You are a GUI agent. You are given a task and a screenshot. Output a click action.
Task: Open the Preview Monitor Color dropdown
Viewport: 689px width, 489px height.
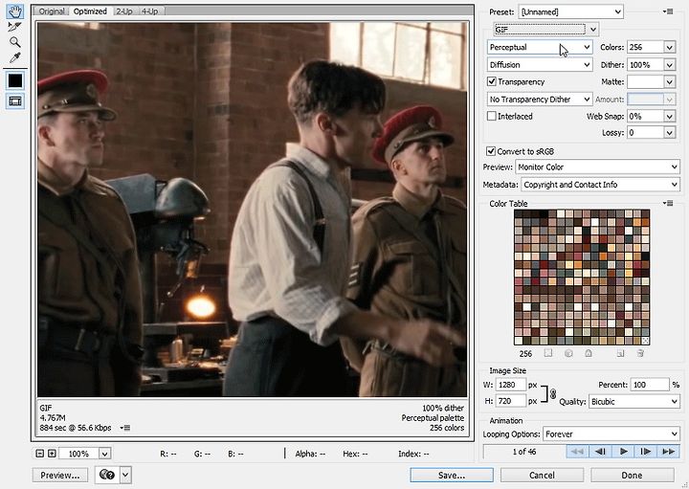point(597,167)
